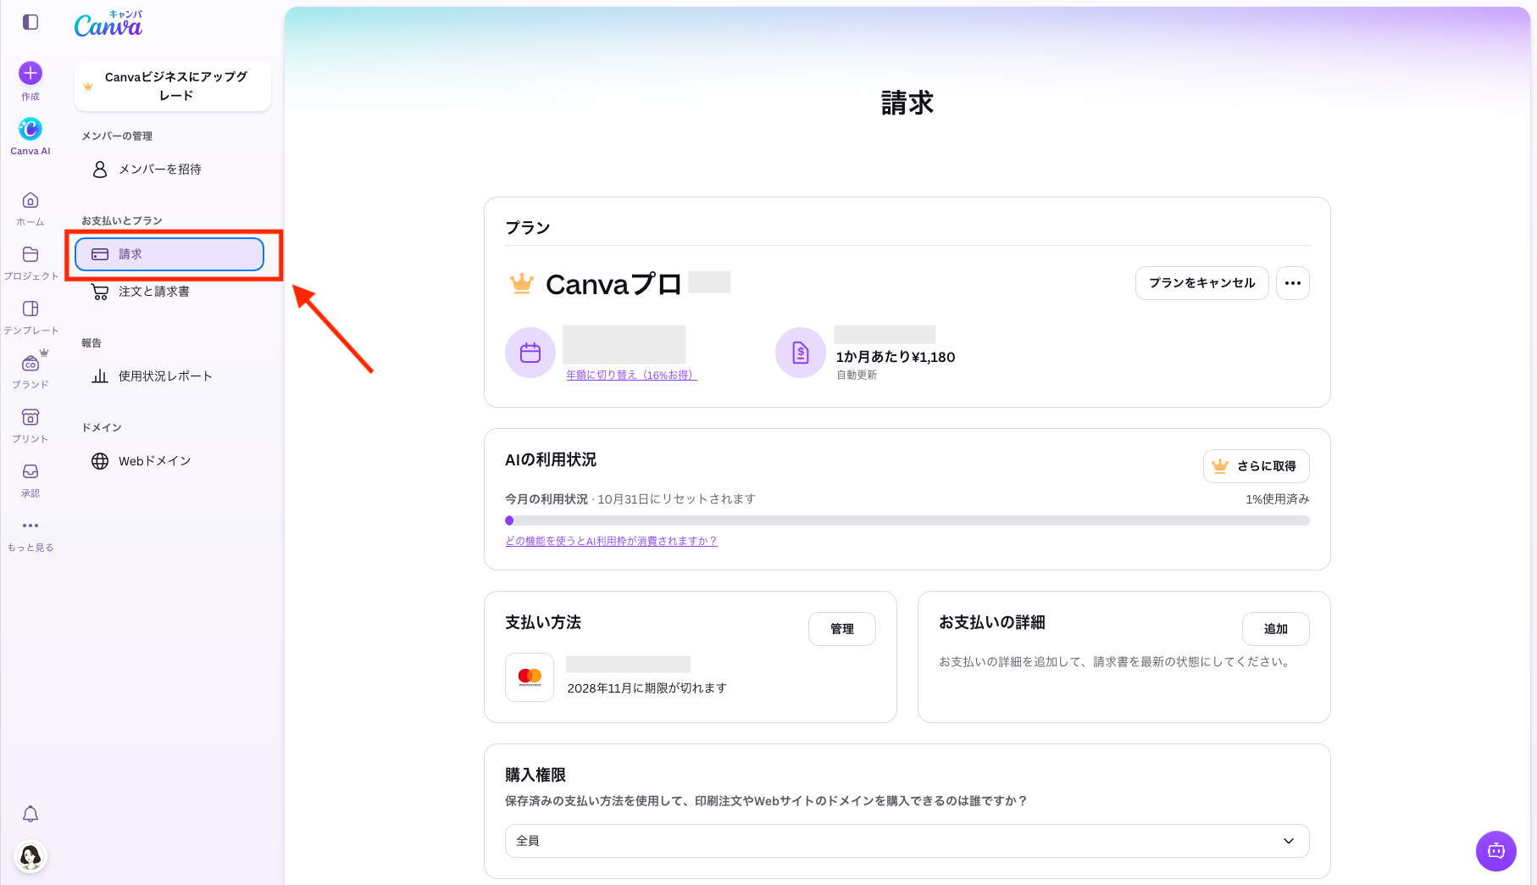Click the AI usage progress bar
Viewport: 1537px width, 885px height.
(x=907, y=520)
